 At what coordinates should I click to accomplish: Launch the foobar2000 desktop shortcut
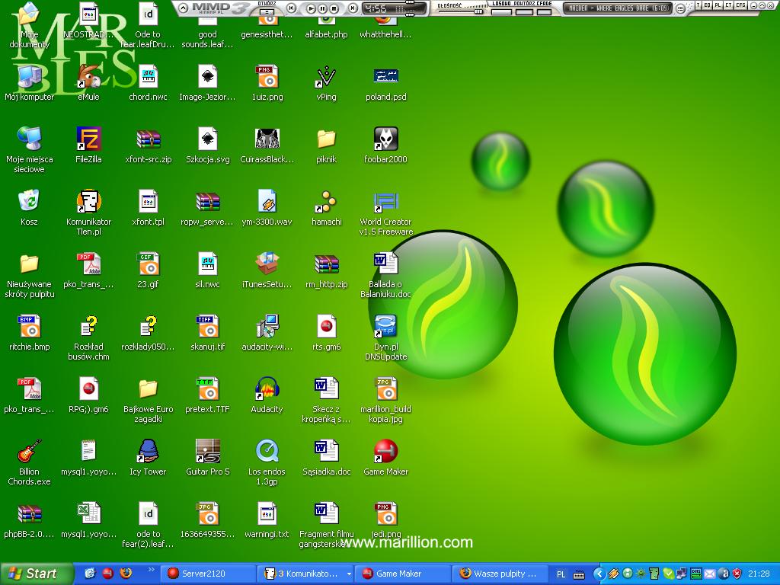[x=385, y=139]
